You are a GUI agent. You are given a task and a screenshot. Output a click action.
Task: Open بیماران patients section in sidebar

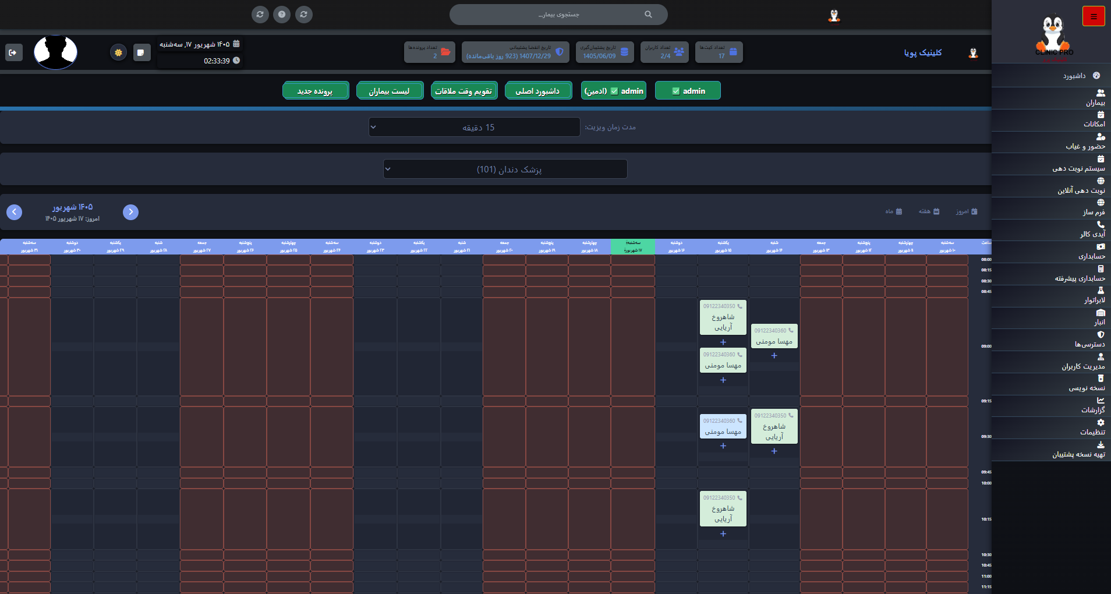point(1051,98)
